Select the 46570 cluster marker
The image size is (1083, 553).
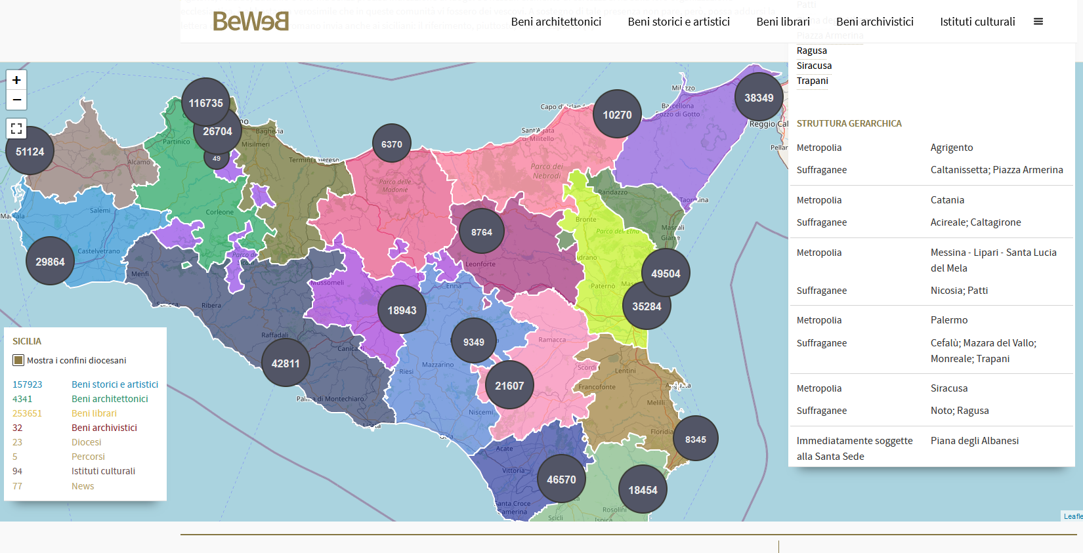pos(561,480)
